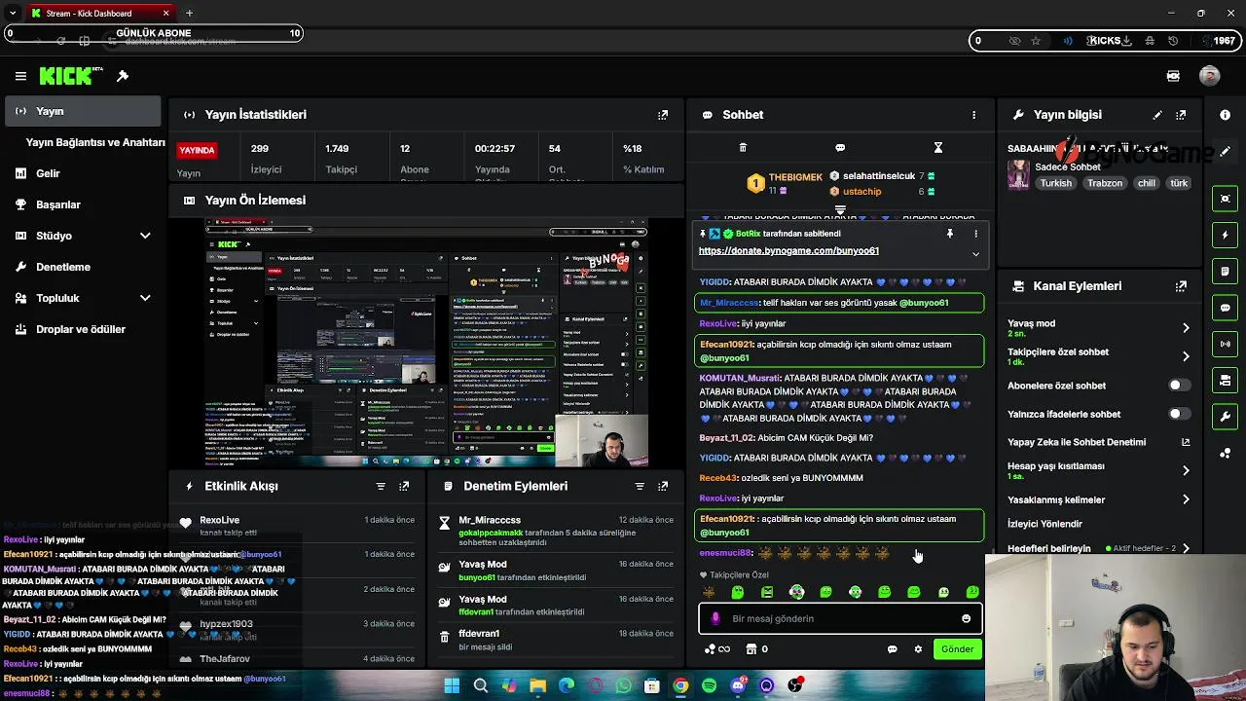Expand the Stüdyo sidebar section
This screenshot has width=1246, height=701.
point(145,236)
